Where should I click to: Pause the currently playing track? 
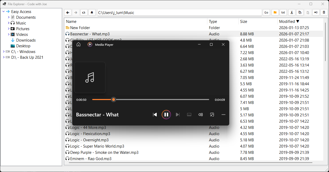click(x=166, y=114)
